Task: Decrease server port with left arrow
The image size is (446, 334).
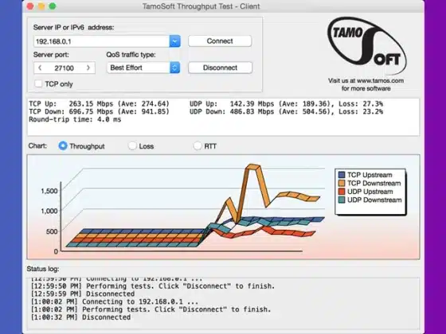Action: point(40,68)
